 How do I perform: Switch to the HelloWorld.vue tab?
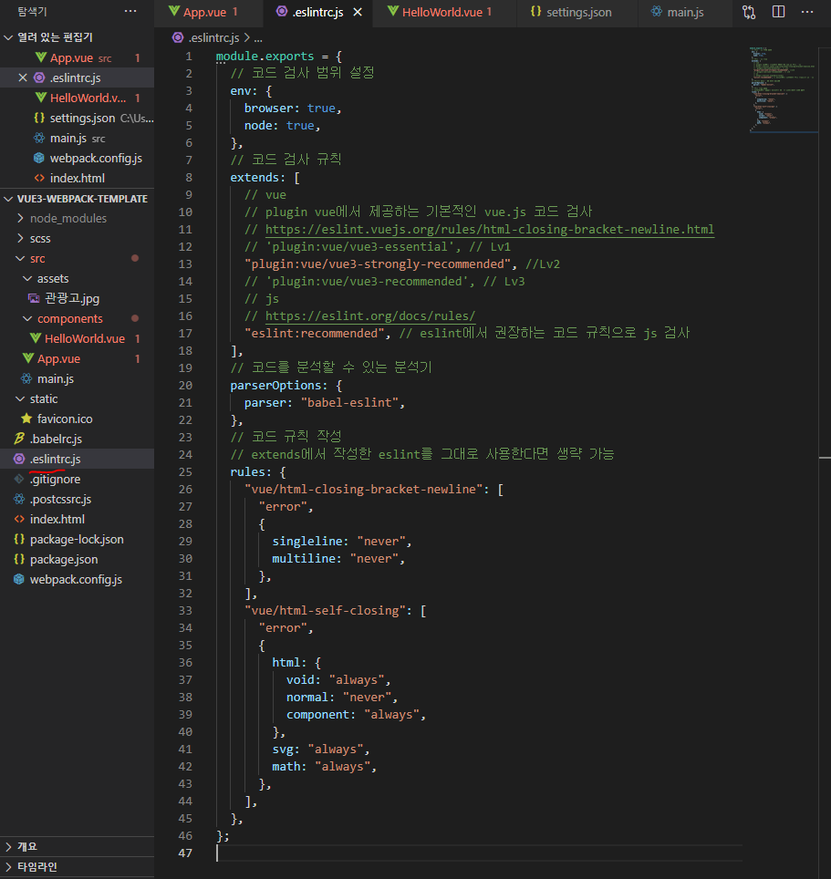(x=444, y=13)
